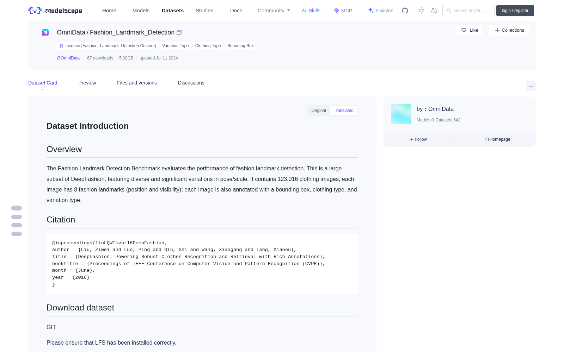This screenshot has height=352, width=564.
Task: Click the ModelScope logo
Action: click(x=55, y=11)
